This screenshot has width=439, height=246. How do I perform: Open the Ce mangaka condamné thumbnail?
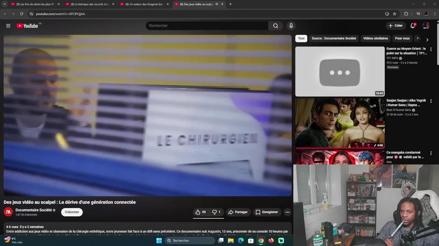[x=340, y=158]
